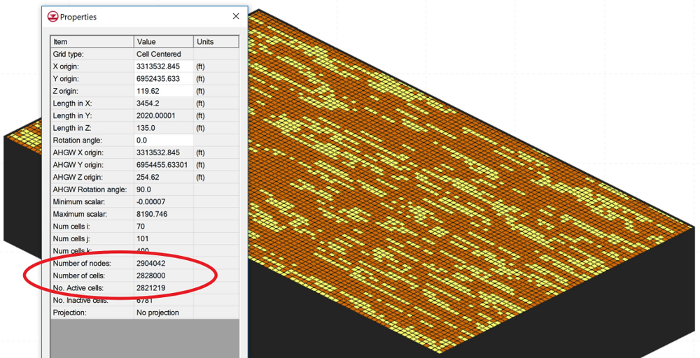
Task: Click the Item column header
Action: coord(92,42)
